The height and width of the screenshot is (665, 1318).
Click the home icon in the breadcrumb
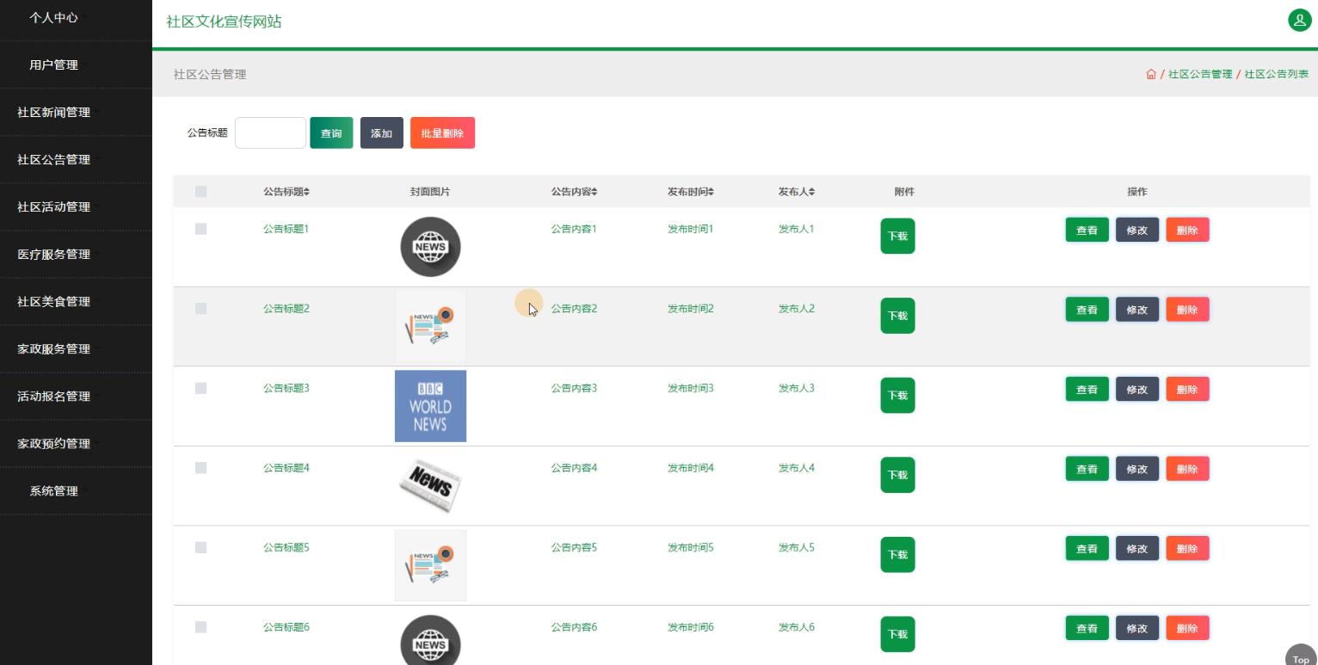[1151, 74]
